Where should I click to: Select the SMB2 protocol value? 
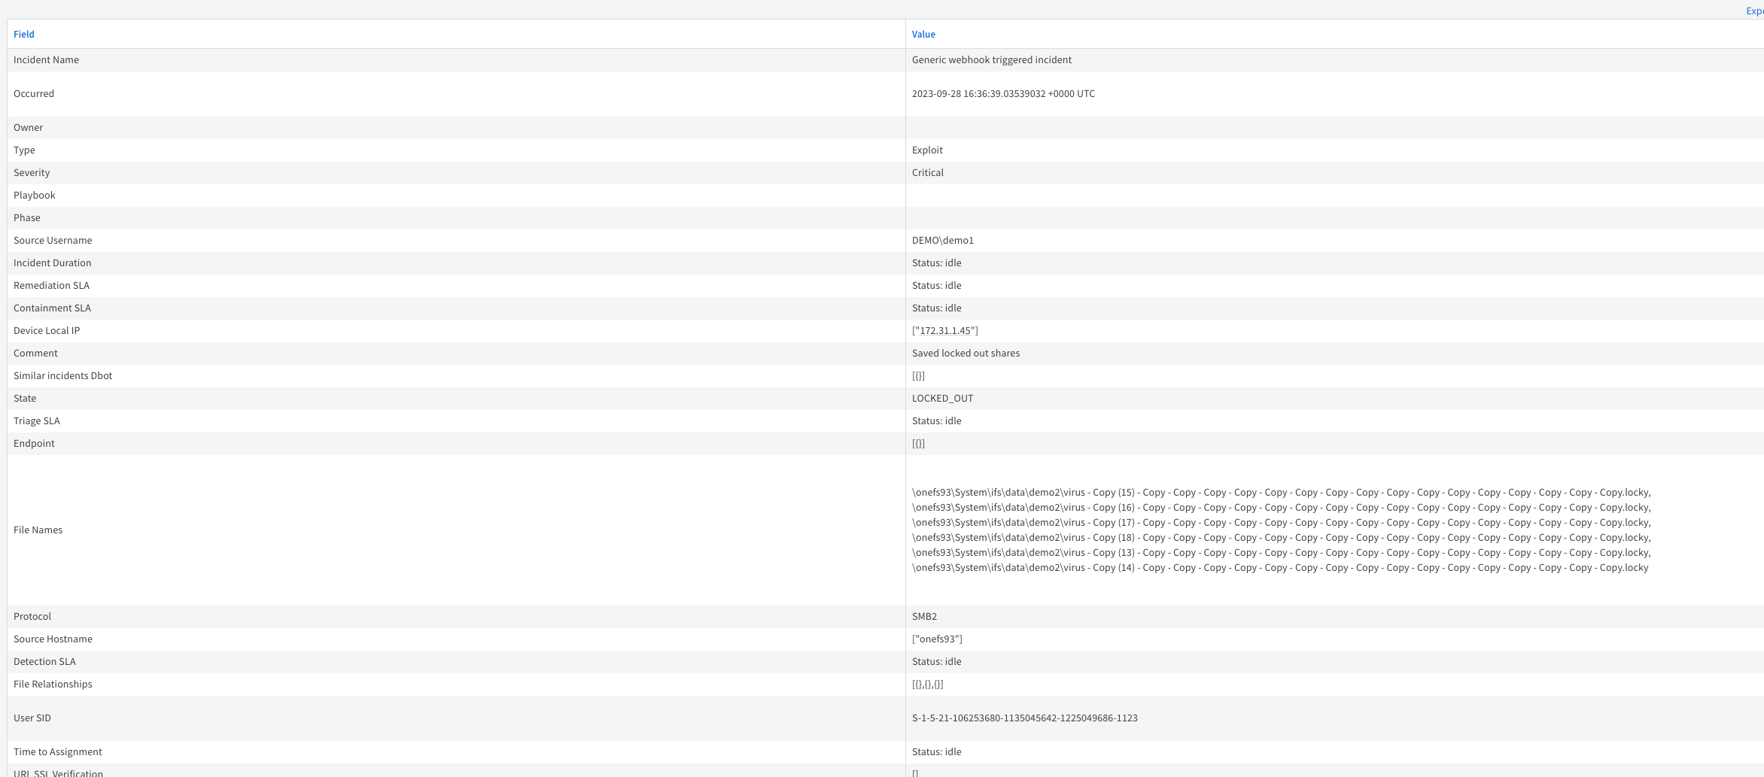coord(924,616)
